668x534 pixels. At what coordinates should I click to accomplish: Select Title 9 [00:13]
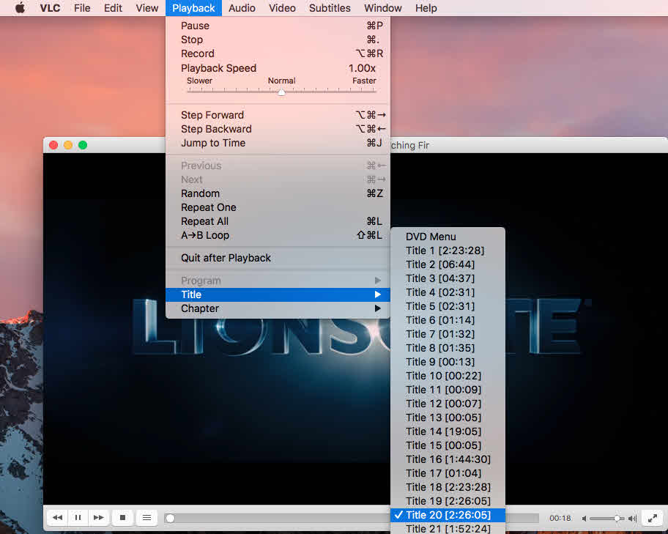(x=448, y=362)
